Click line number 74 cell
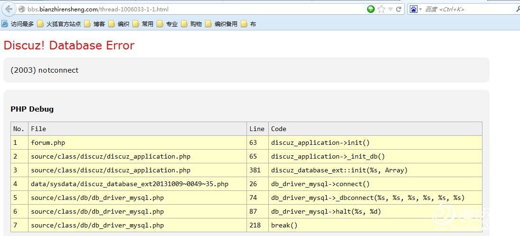520x236 pixels. pos(257,198)
